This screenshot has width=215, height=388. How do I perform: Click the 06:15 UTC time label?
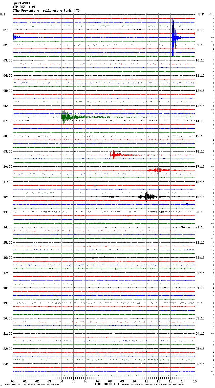[200, 364]
